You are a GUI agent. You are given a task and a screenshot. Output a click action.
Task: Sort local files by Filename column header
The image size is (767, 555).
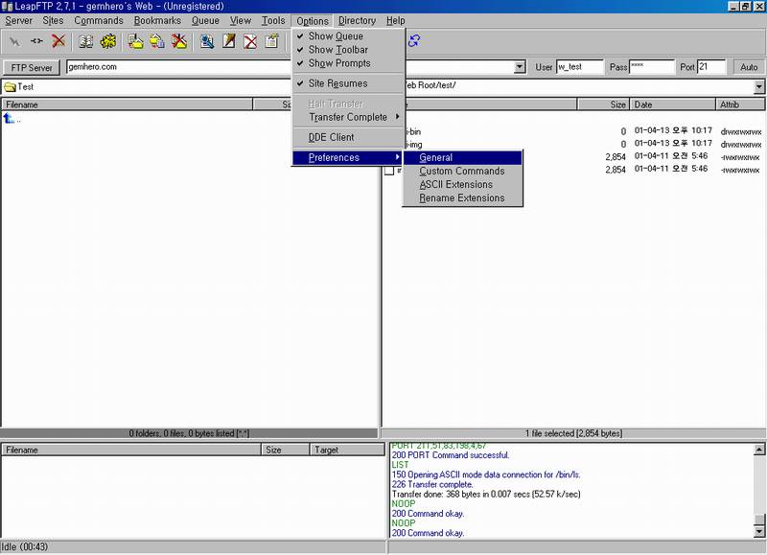128,104
